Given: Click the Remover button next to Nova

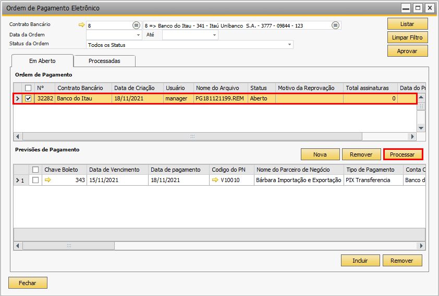Looking at the screenshot, I should [361, 155].
